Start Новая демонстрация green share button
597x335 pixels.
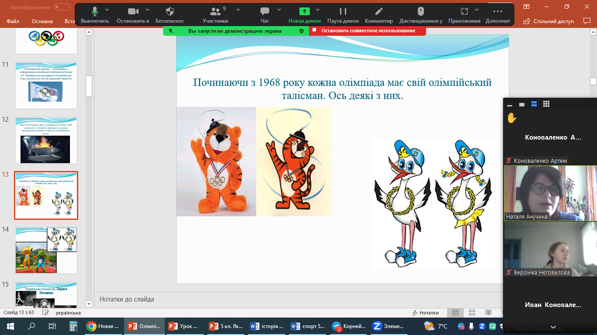click(x=305, y=15)
